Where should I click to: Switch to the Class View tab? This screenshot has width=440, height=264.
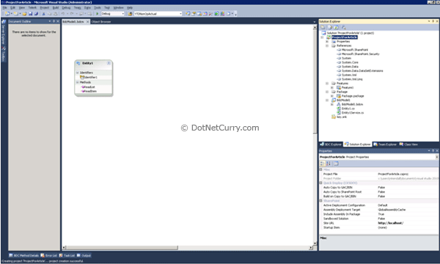click(x=408, y=144)
